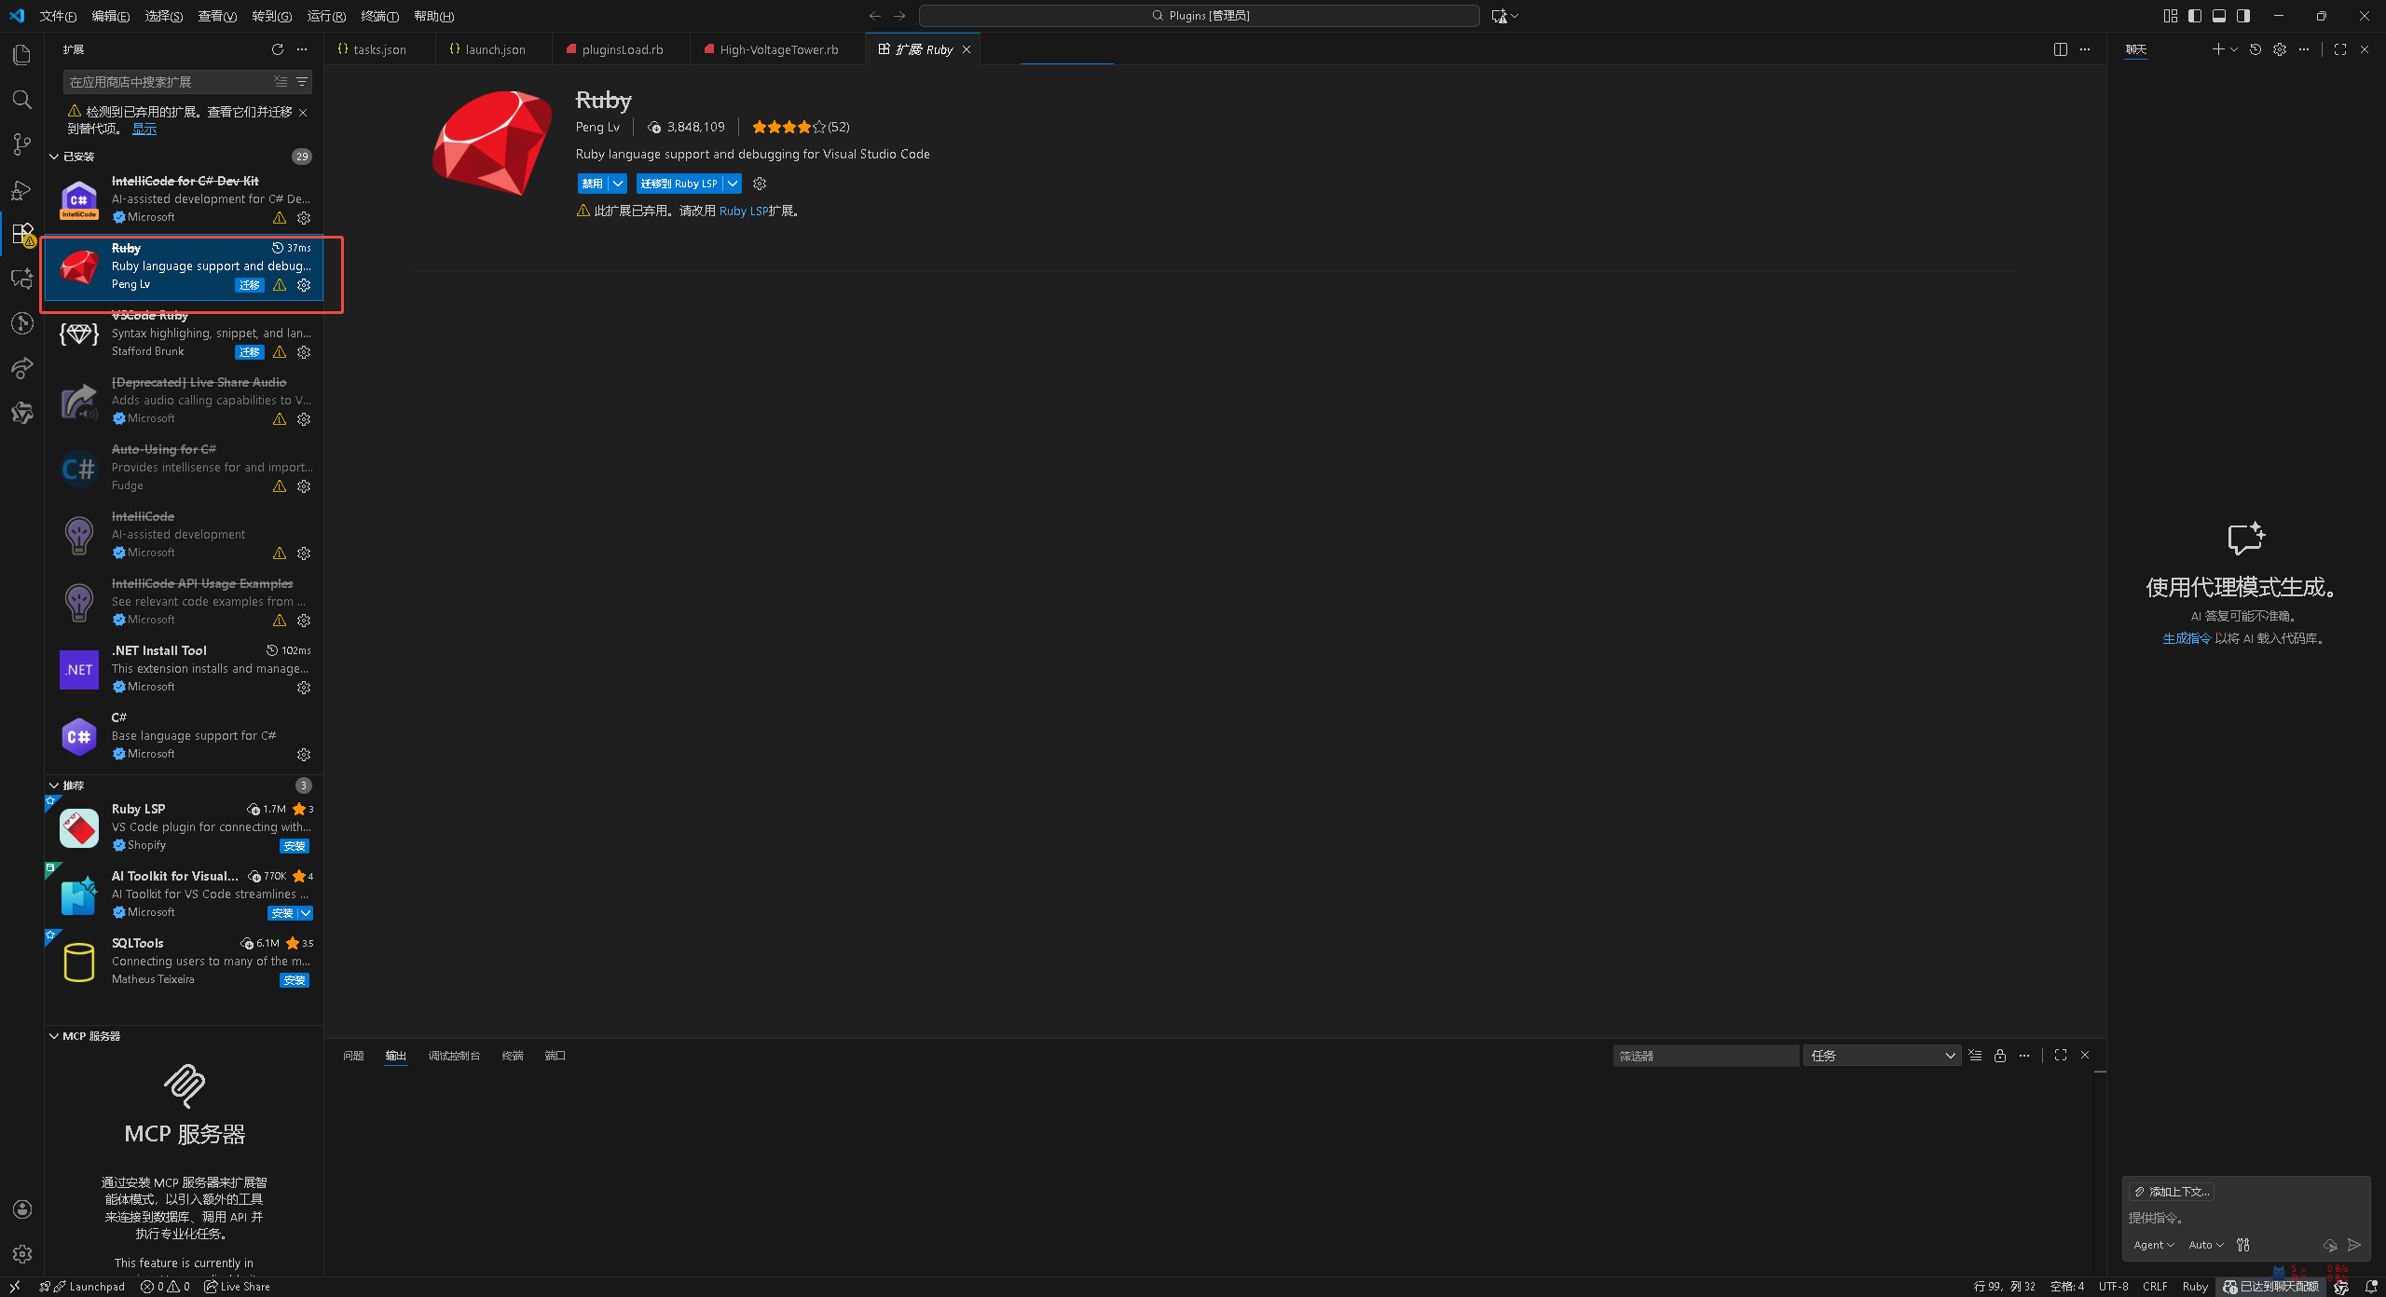The width and height of the screenshot is (2386, 1297).
Task: Toggle output scroll lock icon
Action: click(x=2000, y=1056)
